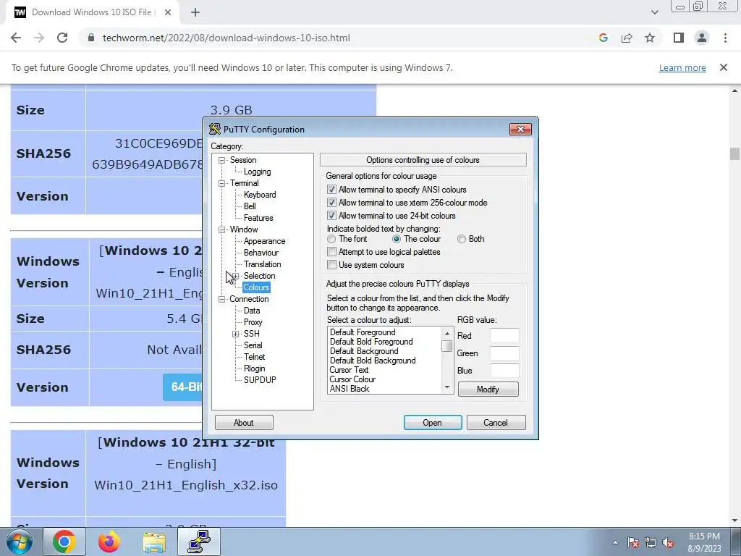This screenshot has height=556, width=741.
Task: Open a new browser tab
Action: click(x=195, y=12)
